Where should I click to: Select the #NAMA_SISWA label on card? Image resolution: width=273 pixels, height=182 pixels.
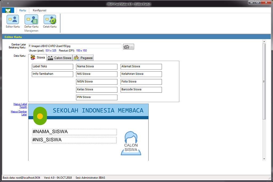pyautogui.click(x=74, y=132)
